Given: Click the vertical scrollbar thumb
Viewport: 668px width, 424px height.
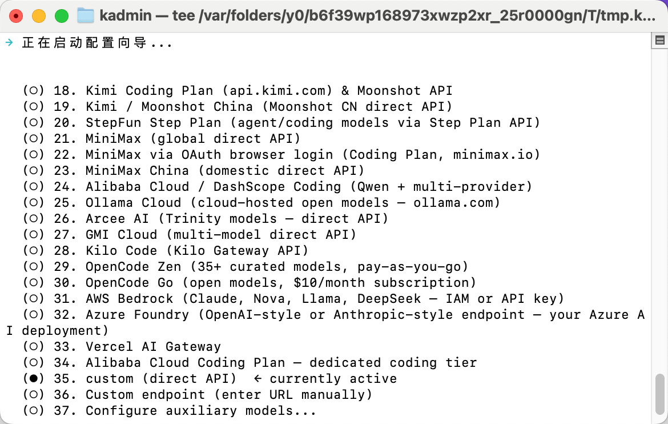Looking at the screenshot, I should point(659,394).
